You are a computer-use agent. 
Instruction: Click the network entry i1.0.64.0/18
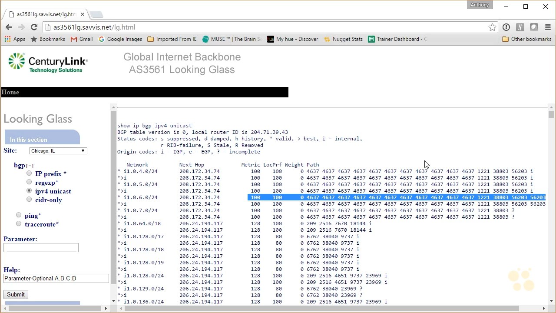142,223
